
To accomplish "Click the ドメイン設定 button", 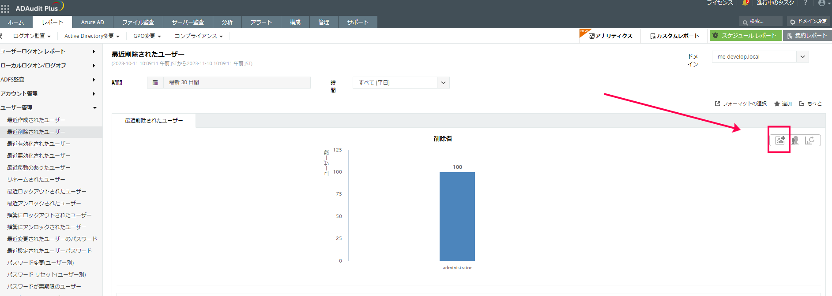I will [x=808, y=22].
